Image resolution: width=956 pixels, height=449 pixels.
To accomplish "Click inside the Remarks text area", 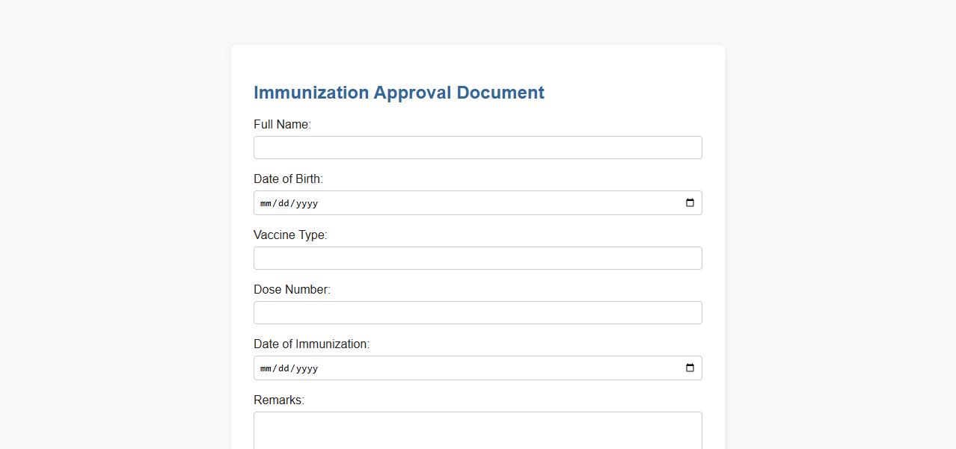I will 477,431.
